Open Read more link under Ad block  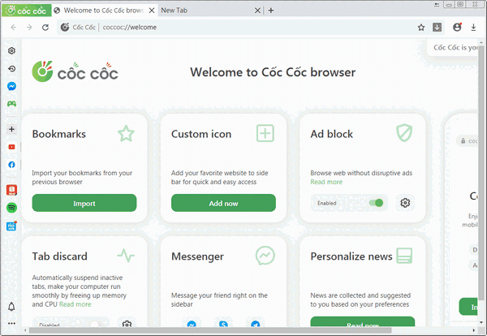326,182
